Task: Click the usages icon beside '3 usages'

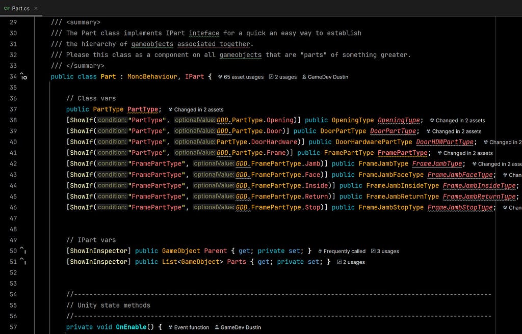Action: pyautogui.click(x=373, y=251)
